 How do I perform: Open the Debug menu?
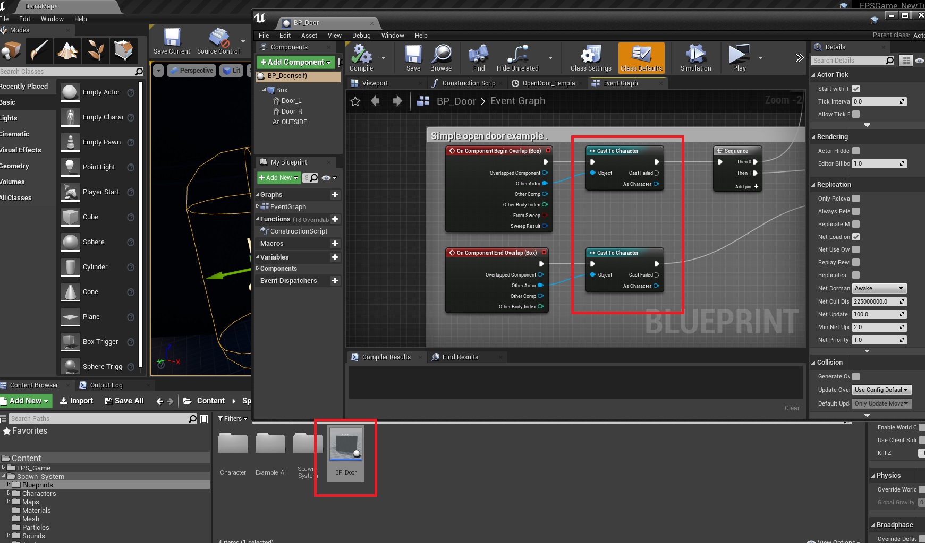coord(361,36)
